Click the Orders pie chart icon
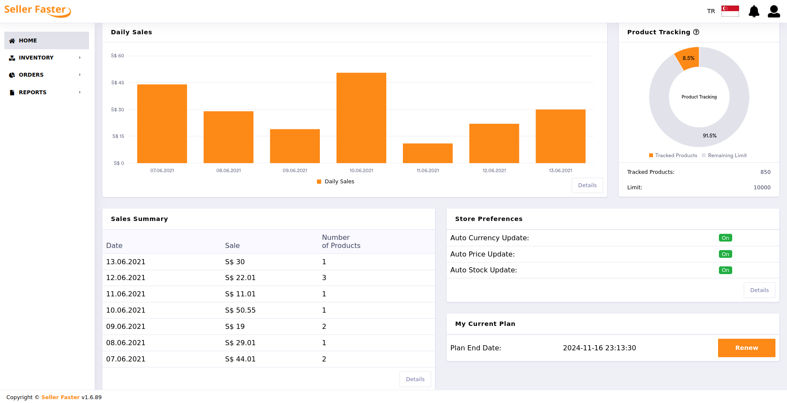787x403 pixels. (12, 75)
